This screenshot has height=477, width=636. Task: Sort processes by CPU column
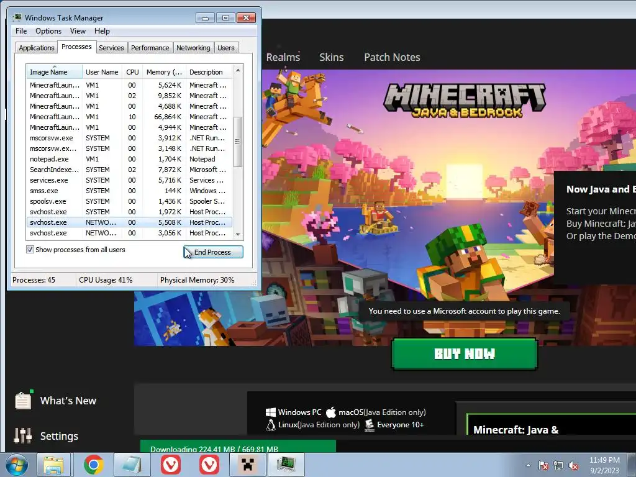click(132, 72)
